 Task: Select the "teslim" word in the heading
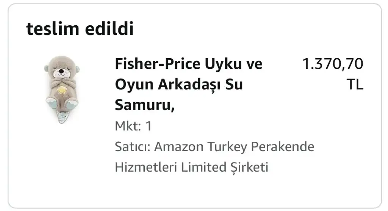[x=48, y=29]
